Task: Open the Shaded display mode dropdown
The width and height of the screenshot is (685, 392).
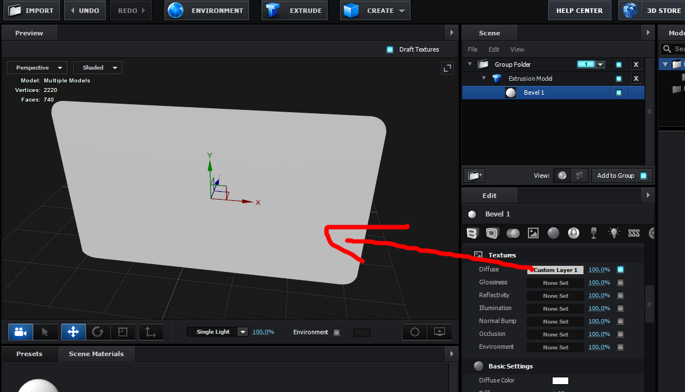Action: [x=98, y=68]
